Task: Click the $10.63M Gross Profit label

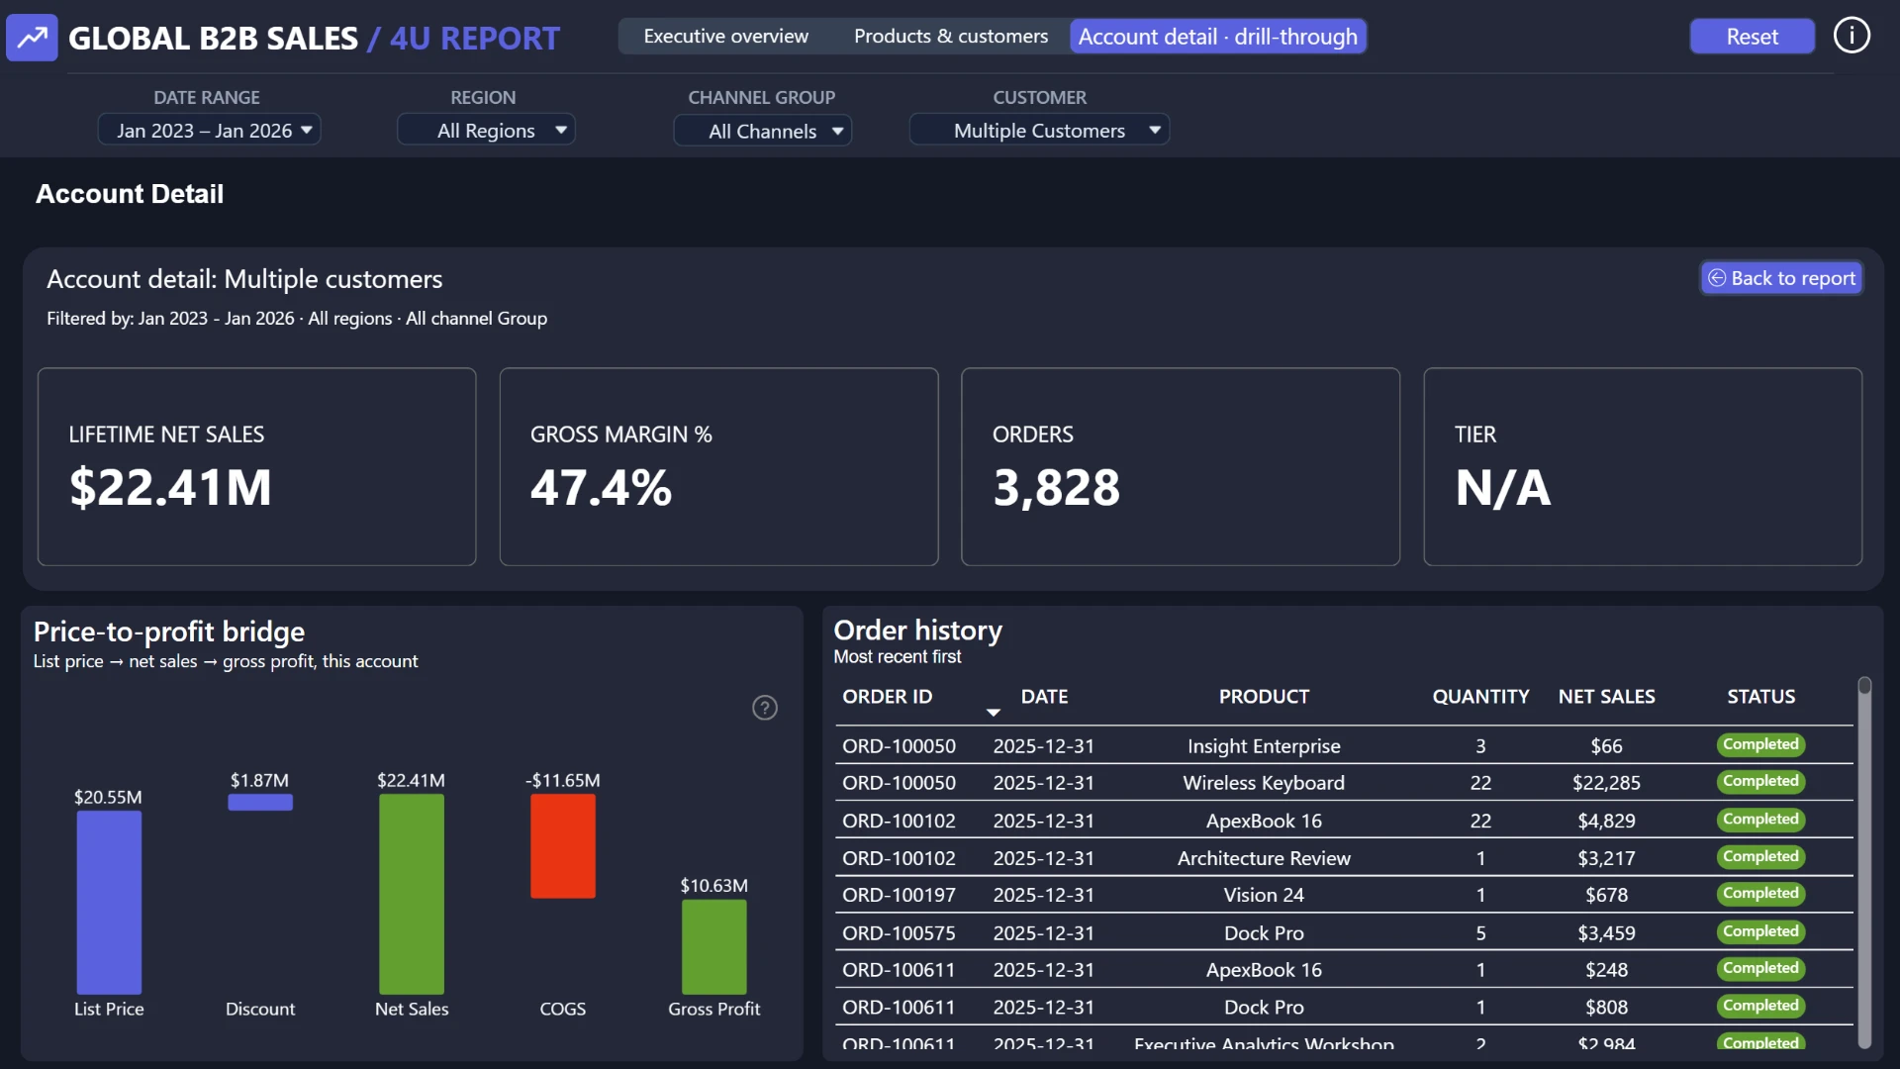Action: [x=713, y=885]
